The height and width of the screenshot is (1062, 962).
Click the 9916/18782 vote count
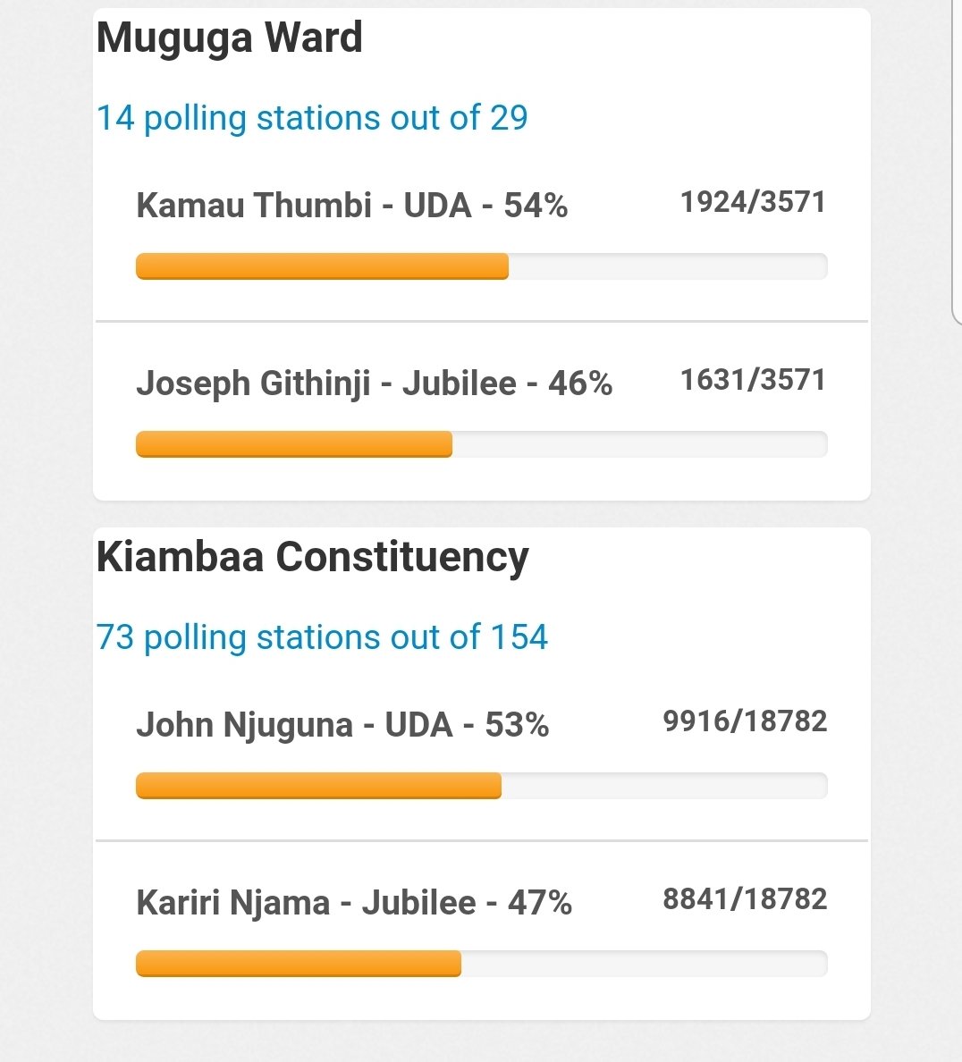[x=745, y=721]
